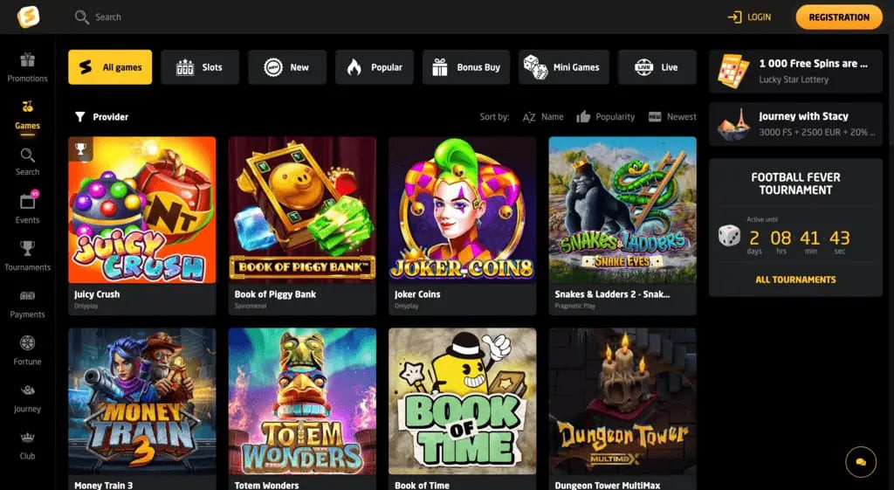894x490 pixels.
Task: Open the Dungeon Tower MultiMax thumbnail
Action: pos(622,401)
